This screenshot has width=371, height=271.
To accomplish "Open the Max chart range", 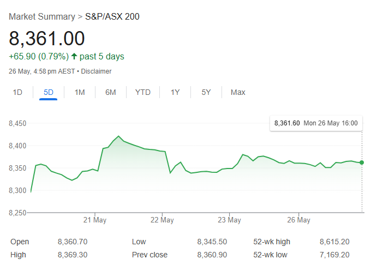I will (x=238, y=92).
